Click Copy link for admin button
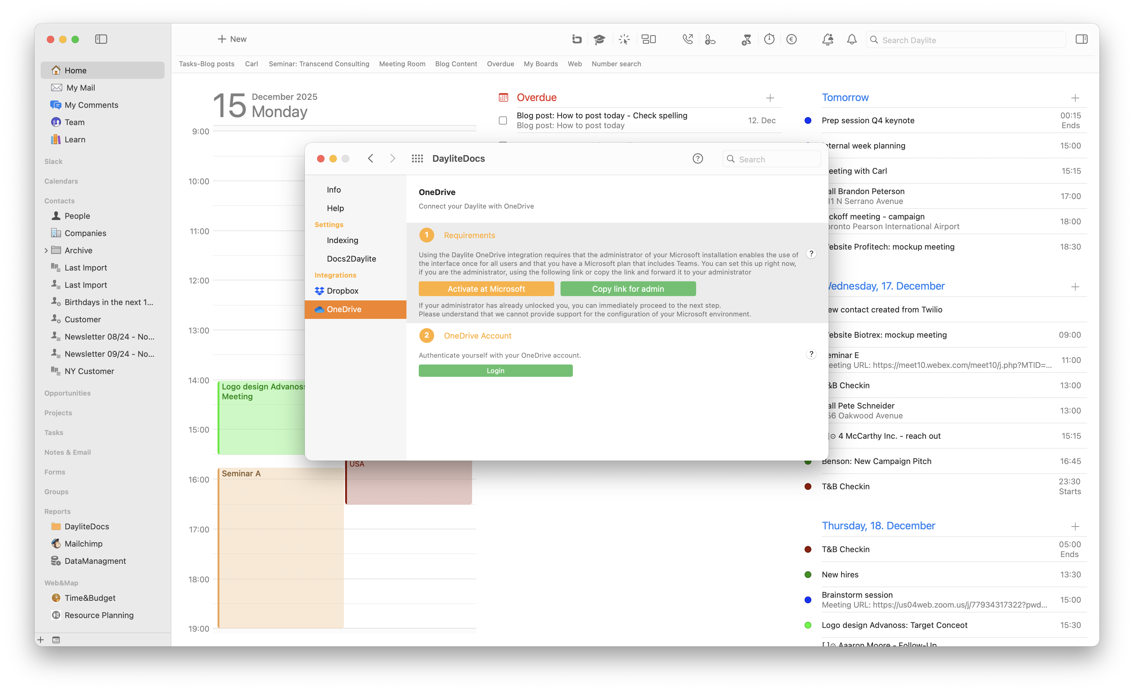 click(628, 289)
